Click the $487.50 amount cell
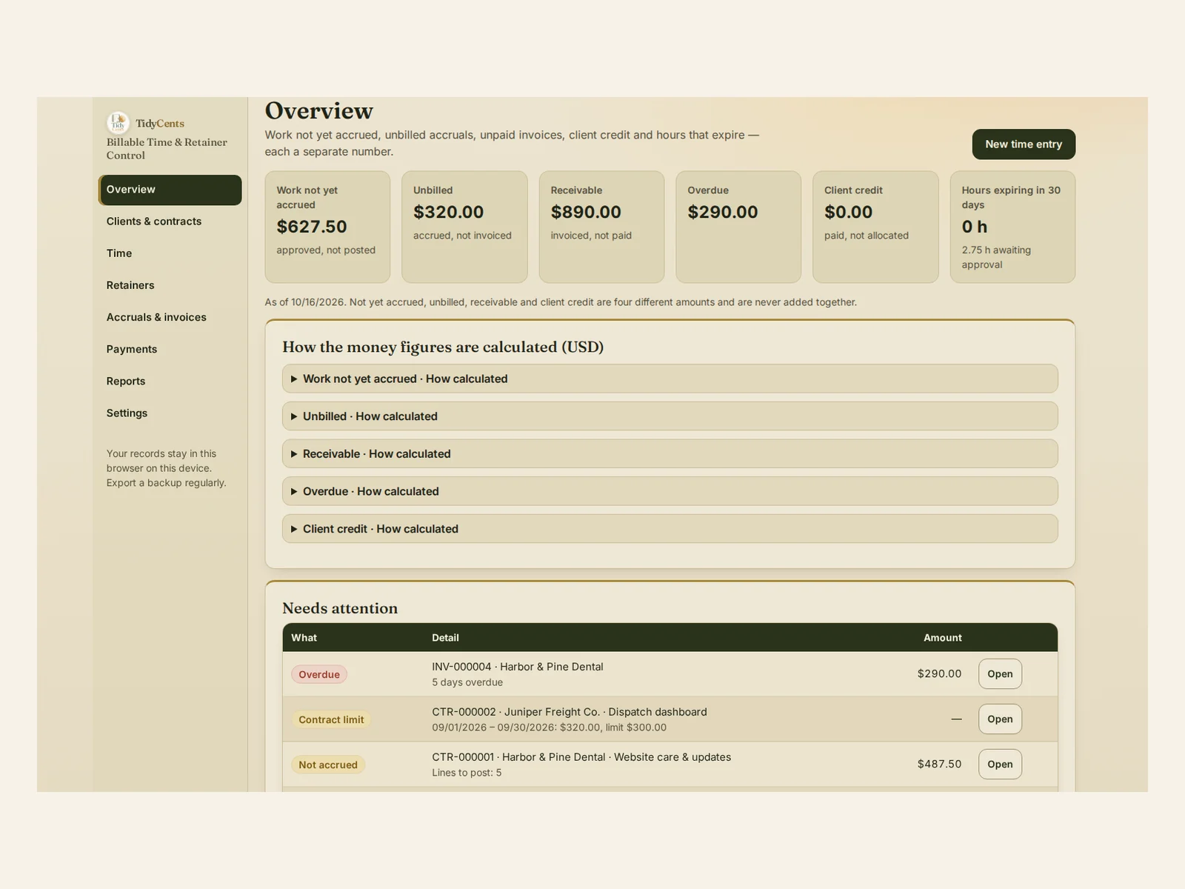 (x=939, y=764)
